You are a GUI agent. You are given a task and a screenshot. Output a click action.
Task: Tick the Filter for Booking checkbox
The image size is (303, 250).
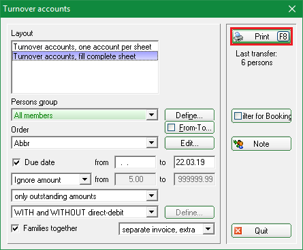238,116
